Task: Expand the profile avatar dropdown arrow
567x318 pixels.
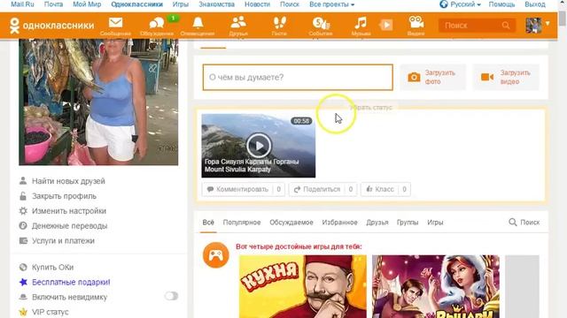Action: tap(548, 24)
